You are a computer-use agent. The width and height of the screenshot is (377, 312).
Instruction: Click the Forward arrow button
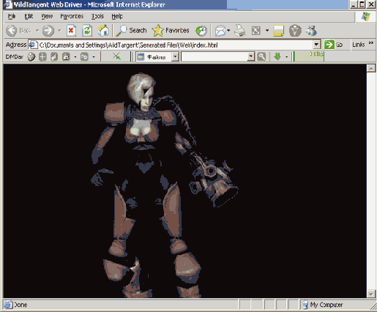click(x=48, y=31)
